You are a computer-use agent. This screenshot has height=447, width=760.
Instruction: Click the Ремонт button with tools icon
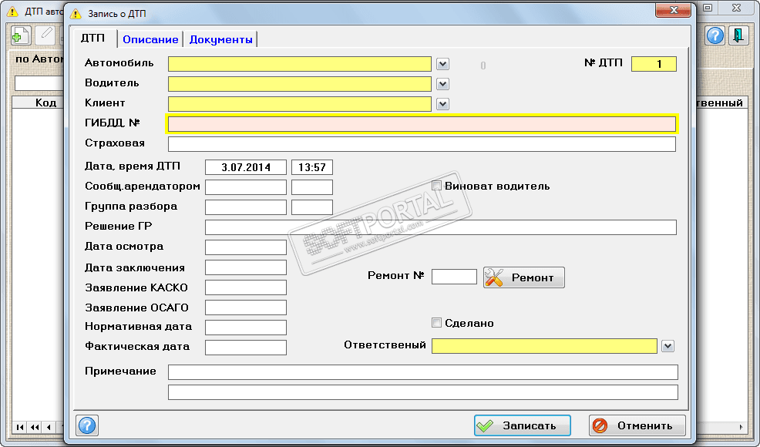[524, 277]
